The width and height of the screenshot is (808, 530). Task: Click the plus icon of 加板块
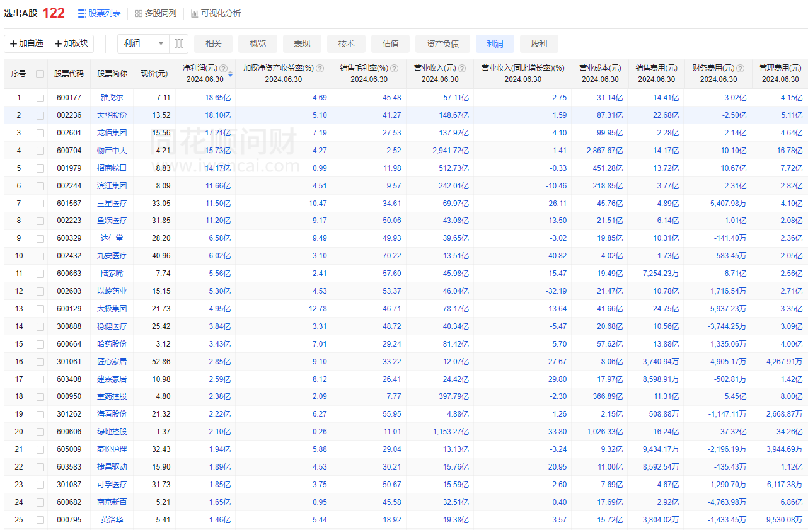point(59,43)
